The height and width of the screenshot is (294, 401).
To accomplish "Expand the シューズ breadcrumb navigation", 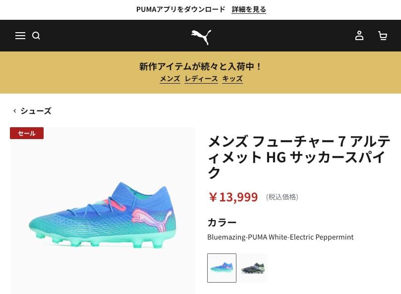I will [x=36, y=111].
